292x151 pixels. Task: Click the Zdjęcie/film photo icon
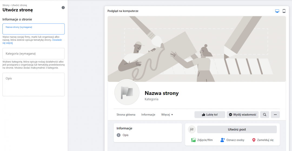point(193,140)
